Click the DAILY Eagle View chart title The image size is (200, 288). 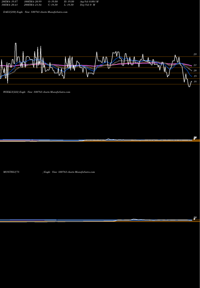click(35, 12)
